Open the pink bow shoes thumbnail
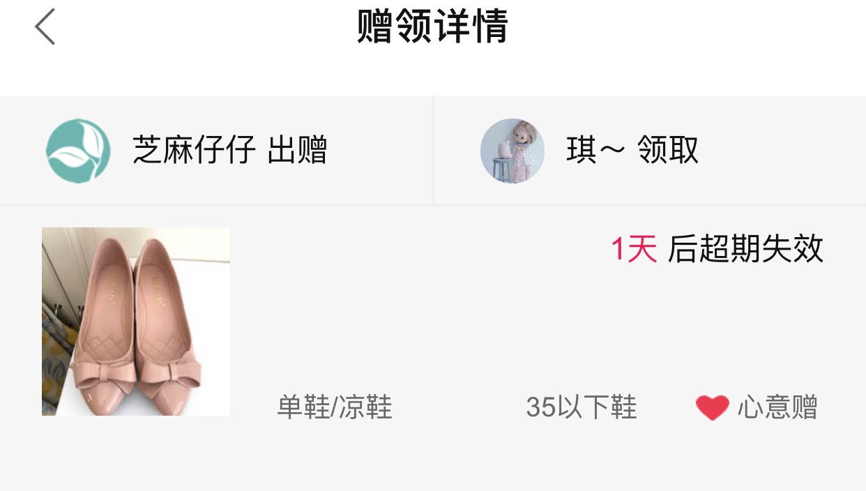The image size is (866, 491). (136, 322)
